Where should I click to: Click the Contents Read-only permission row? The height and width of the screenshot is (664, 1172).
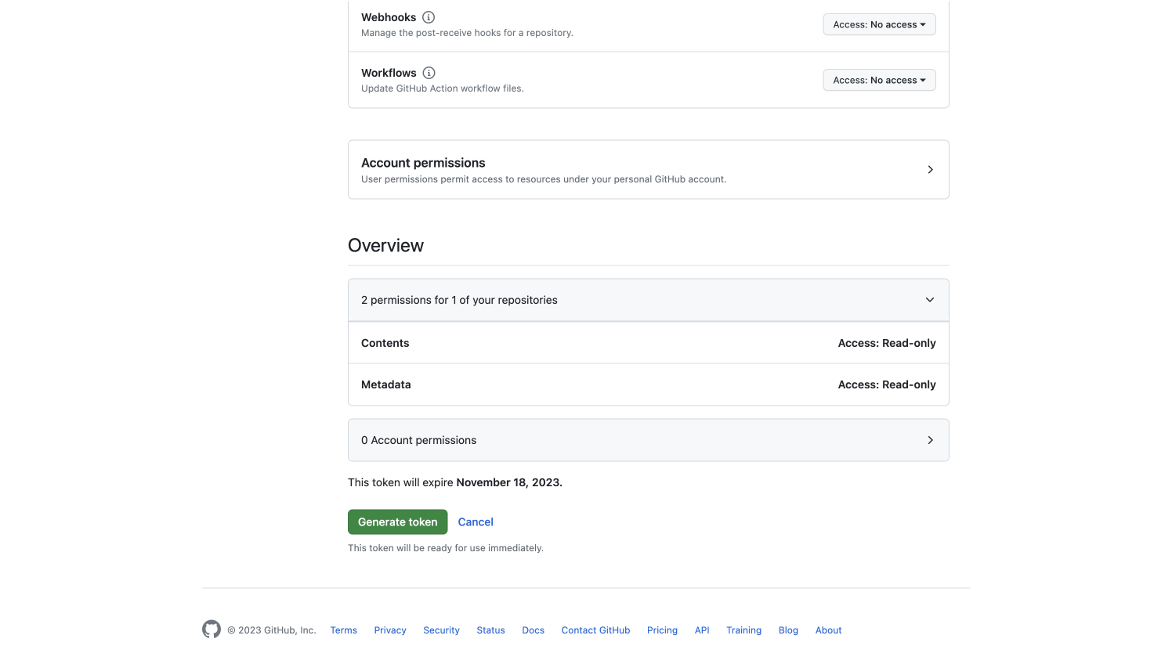point(648,342)
